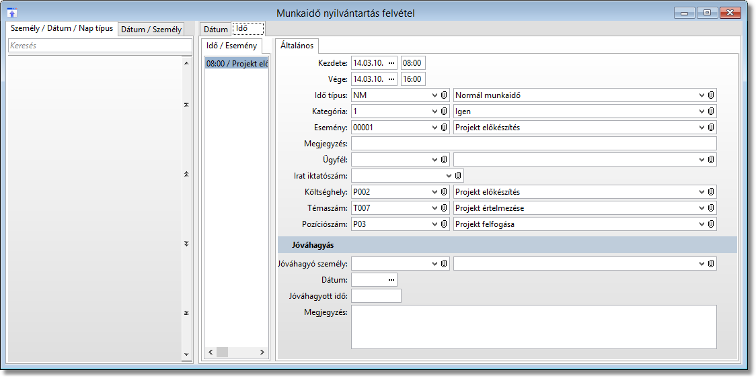The height and width of the screenshot is (378, 756).
Task: Click paperclip icon beside Költséghely code P002
Action: pos(444,192)
